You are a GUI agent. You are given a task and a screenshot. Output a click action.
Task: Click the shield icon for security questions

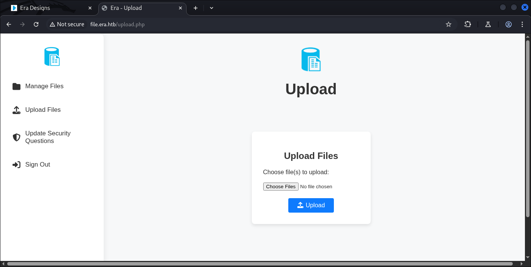tap(16, 137)
